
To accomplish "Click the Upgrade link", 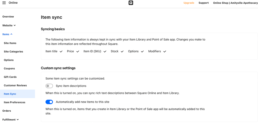I will (x=189, y=3).
